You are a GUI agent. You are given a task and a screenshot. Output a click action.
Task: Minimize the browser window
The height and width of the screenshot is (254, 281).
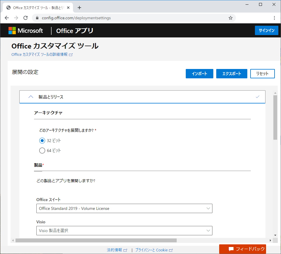point(247,4)
